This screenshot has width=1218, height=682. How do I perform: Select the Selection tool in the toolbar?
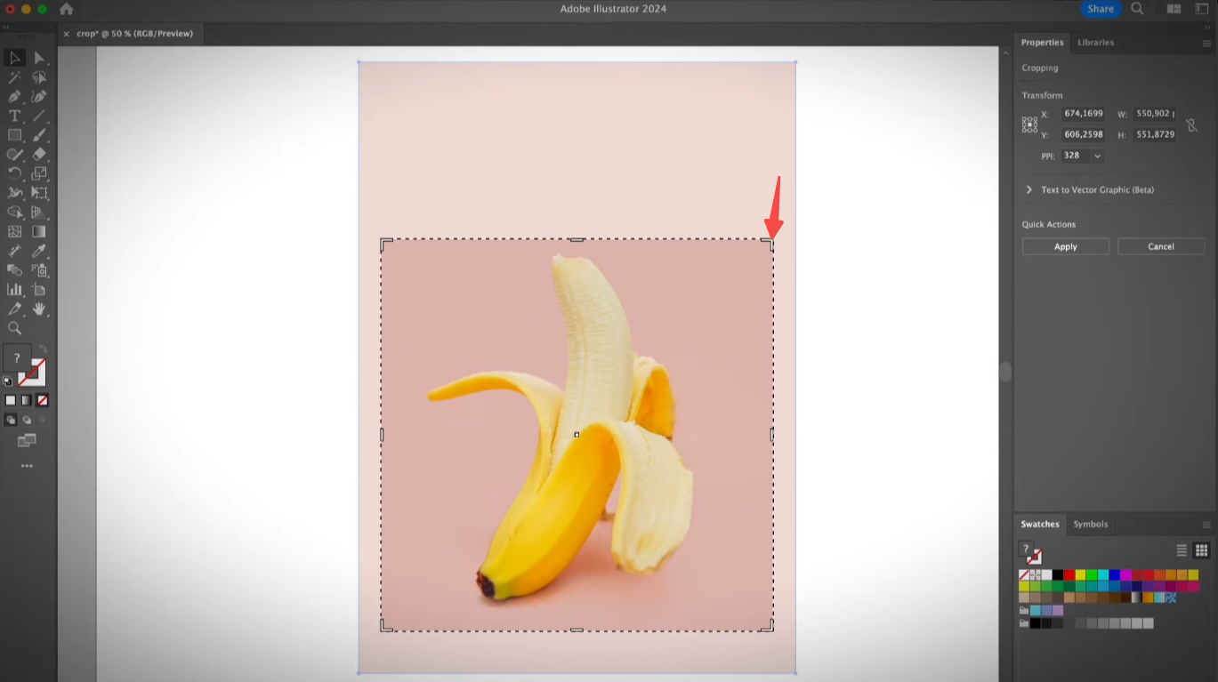tap(14, 58)
